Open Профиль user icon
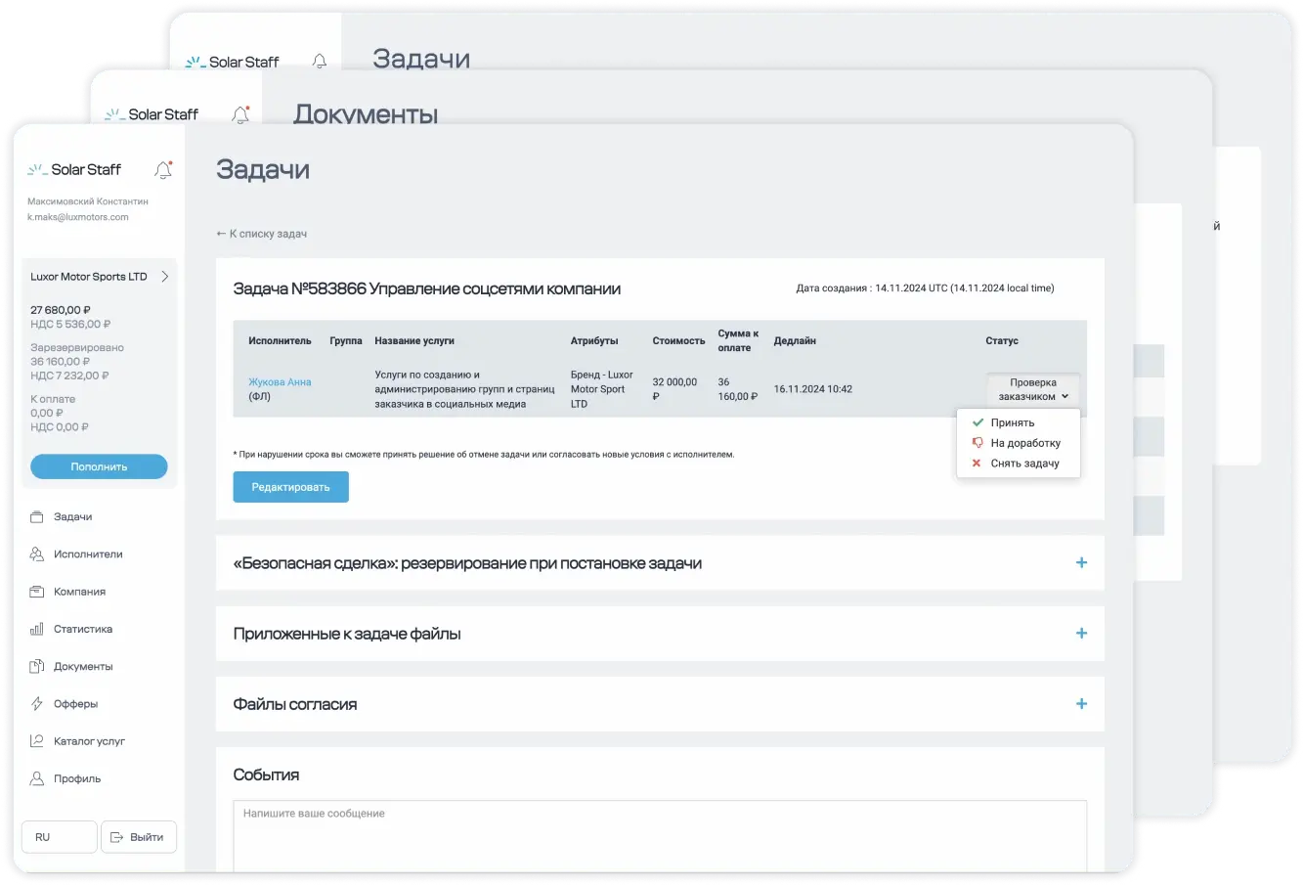Viewport: 1303px width, 885px height. point(37,779)
